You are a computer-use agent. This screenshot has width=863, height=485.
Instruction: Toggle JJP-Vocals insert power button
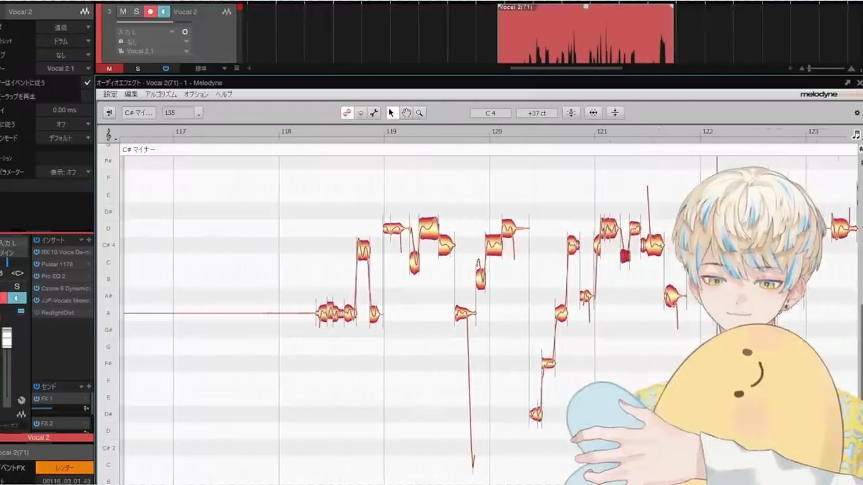[37, 300]
